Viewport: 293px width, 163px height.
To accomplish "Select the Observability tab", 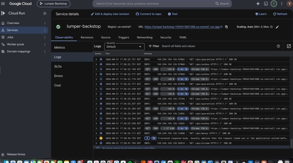I will [64, 37].
